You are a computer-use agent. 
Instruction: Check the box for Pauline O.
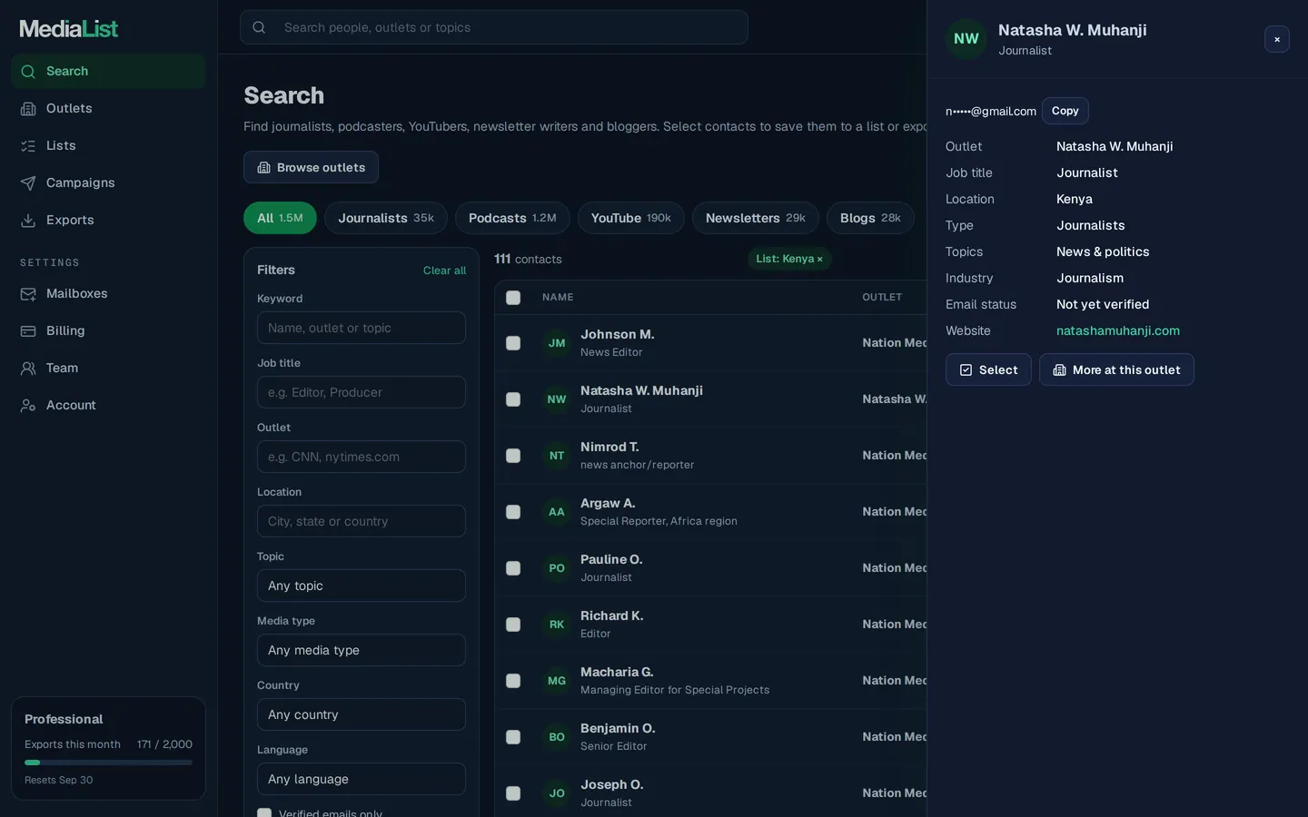click(x=513, y=568)
